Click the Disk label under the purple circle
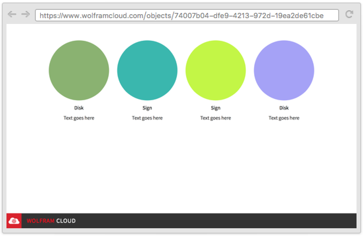Viewport: 363px width, 236px height. coord(284,108)
